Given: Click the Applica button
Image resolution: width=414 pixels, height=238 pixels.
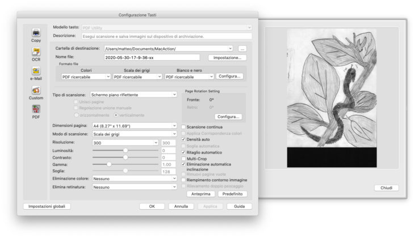Looking at the screenshot, I should pyautogui.click(x=210, y=206).
